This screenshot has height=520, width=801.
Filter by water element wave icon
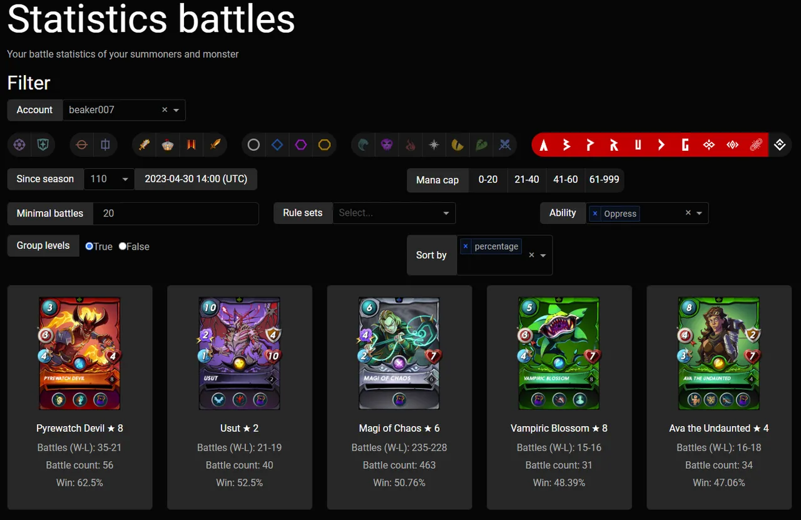coord(363,145)
